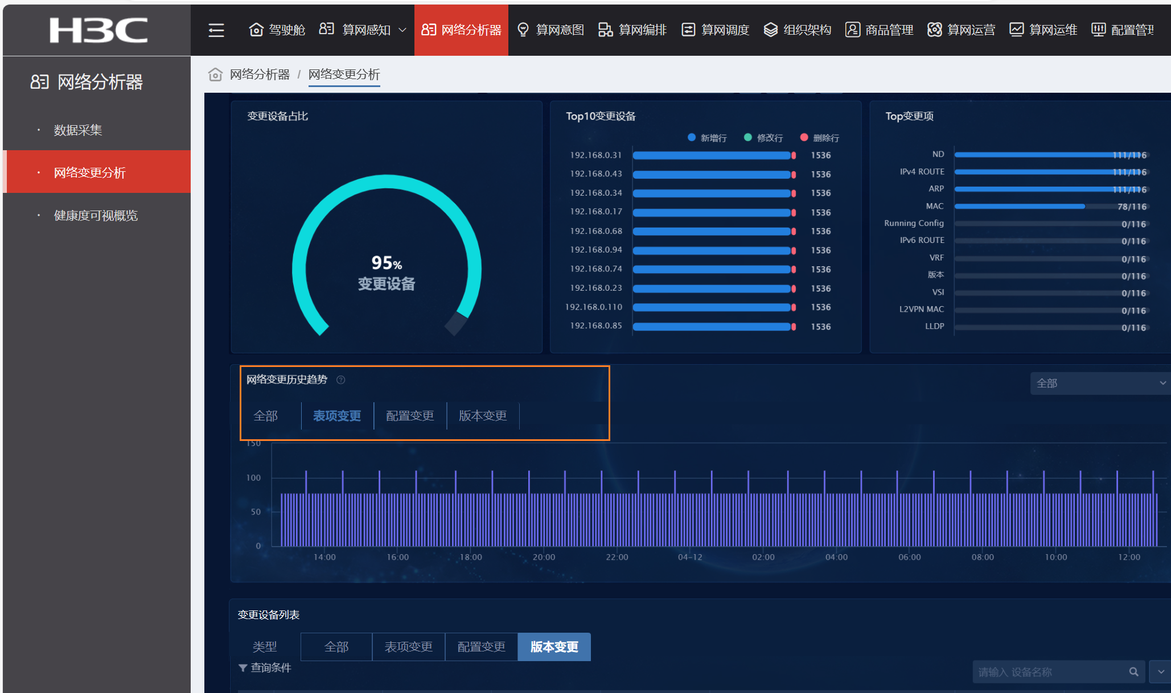Image resolution: width=1171 pixels, height=693 pixels.
Task: Click the 网络变更分析 breadcrumb link
Action: [x=344, y=75]
